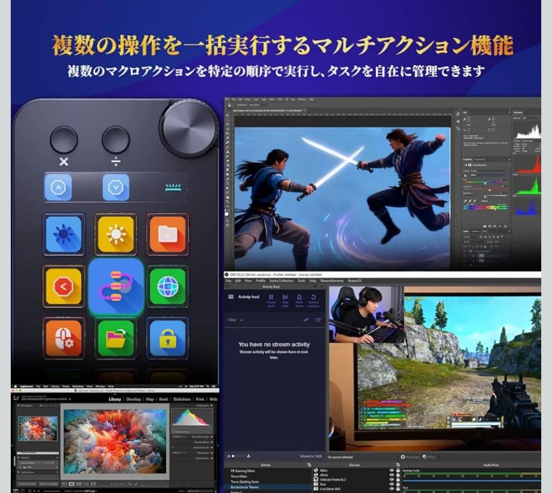Tap the red hexagon back-arrow key
The image size is (552, 493).
coord(64,286)
